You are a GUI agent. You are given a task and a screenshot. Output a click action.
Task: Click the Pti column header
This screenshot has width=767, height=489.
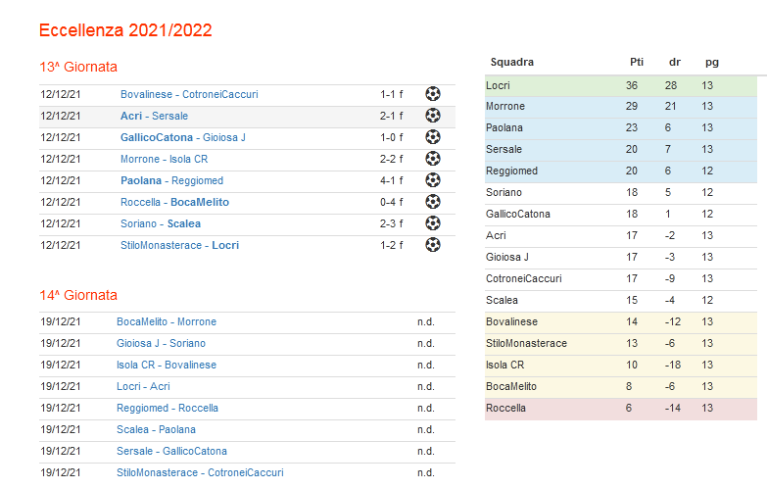(x=637, y=62)
